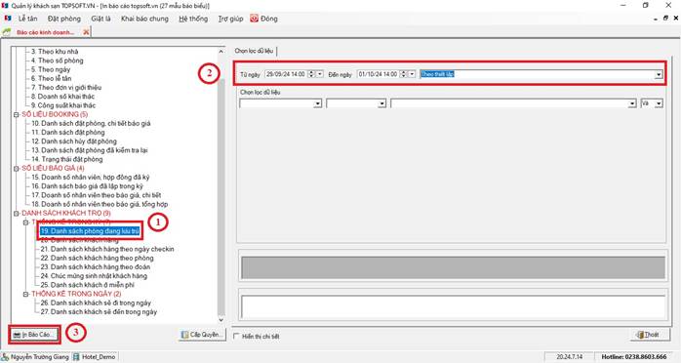
Task: Open the Giặt là menu
Action: pyautogui.click(x=100, y=19)
